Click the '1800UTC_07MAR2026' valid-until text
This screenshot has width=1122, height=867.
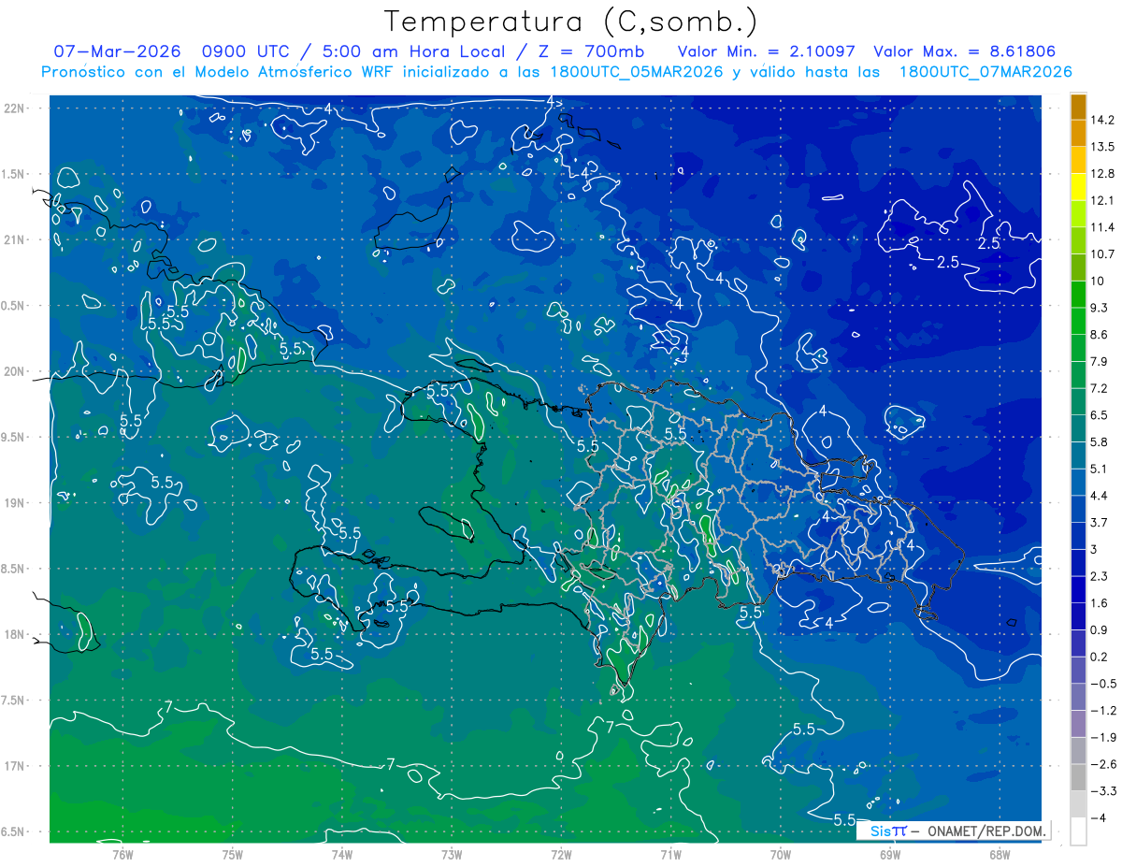[985, 72]
